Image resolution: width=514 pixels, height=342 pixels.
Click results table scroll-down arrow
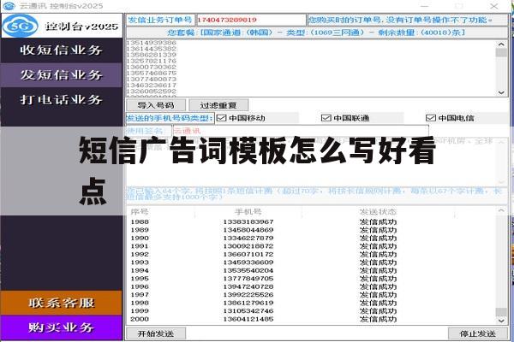[501, 321]
